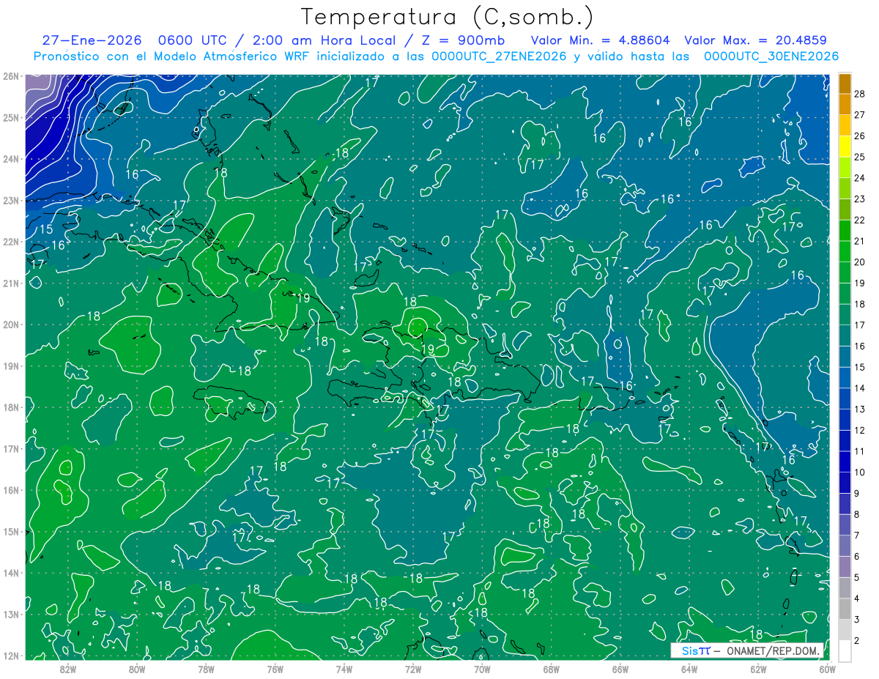Click the 15N latitude axis label
Screen dimensions: 879x679
pos(10,531)
